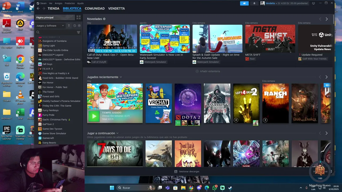Click the recent activity clock filter icon

75,26
